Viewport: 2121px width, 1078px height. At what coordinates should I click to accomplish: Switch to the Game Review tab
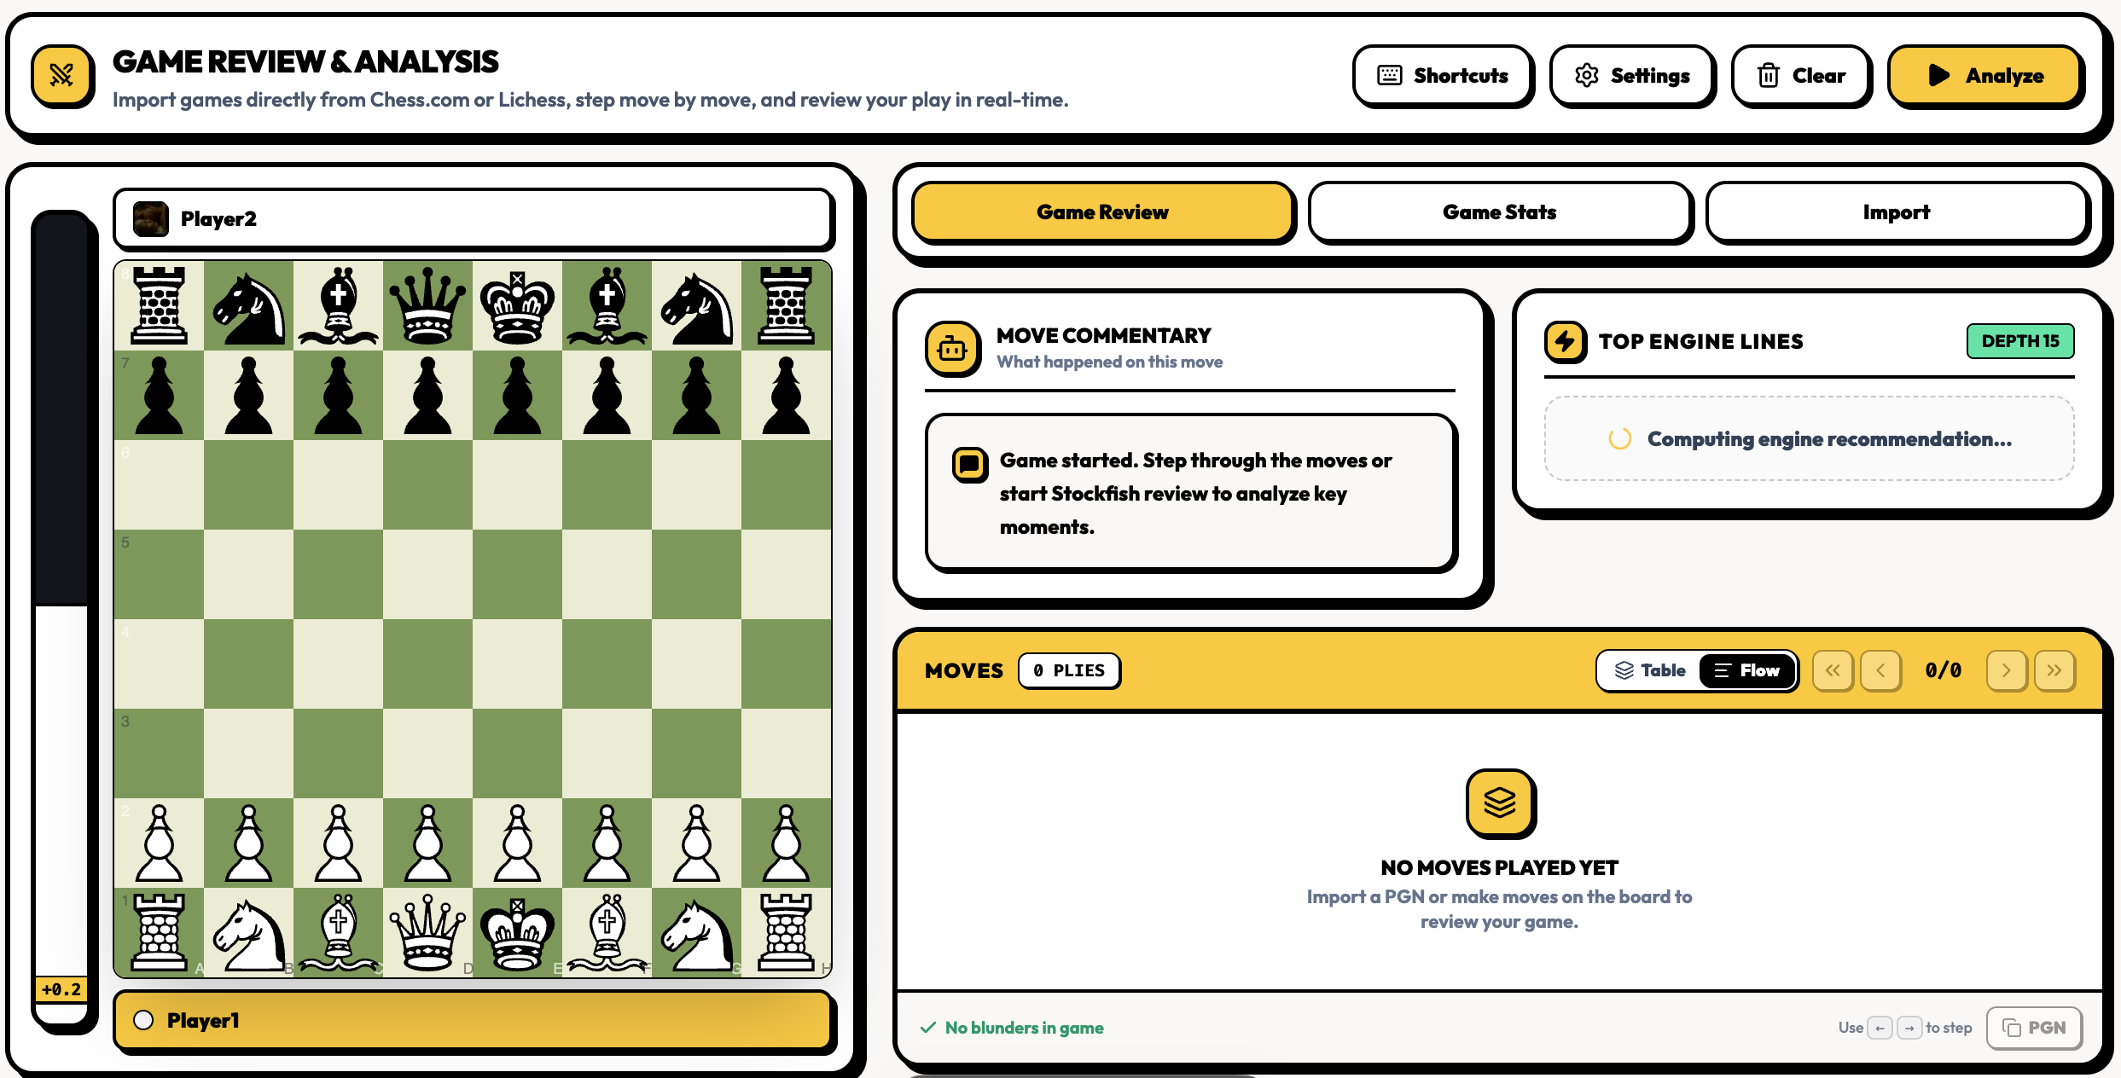click(x=1102, y=212)
